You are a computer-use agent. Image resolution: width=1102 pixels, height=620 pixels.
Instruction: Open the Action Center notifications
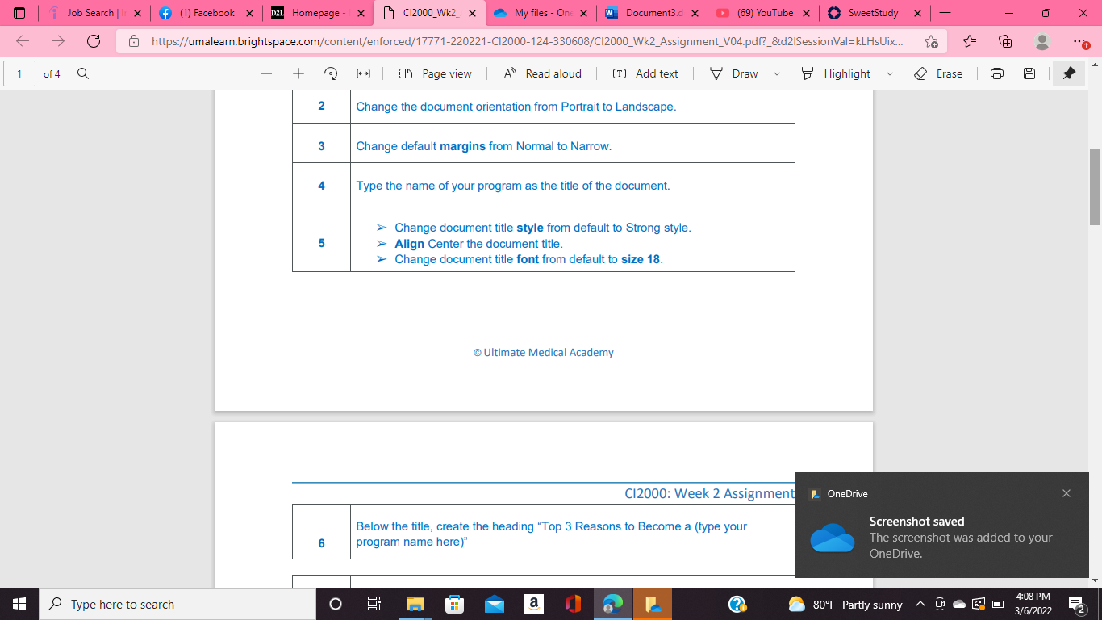pyautogui.click(x=1076, y=604)
